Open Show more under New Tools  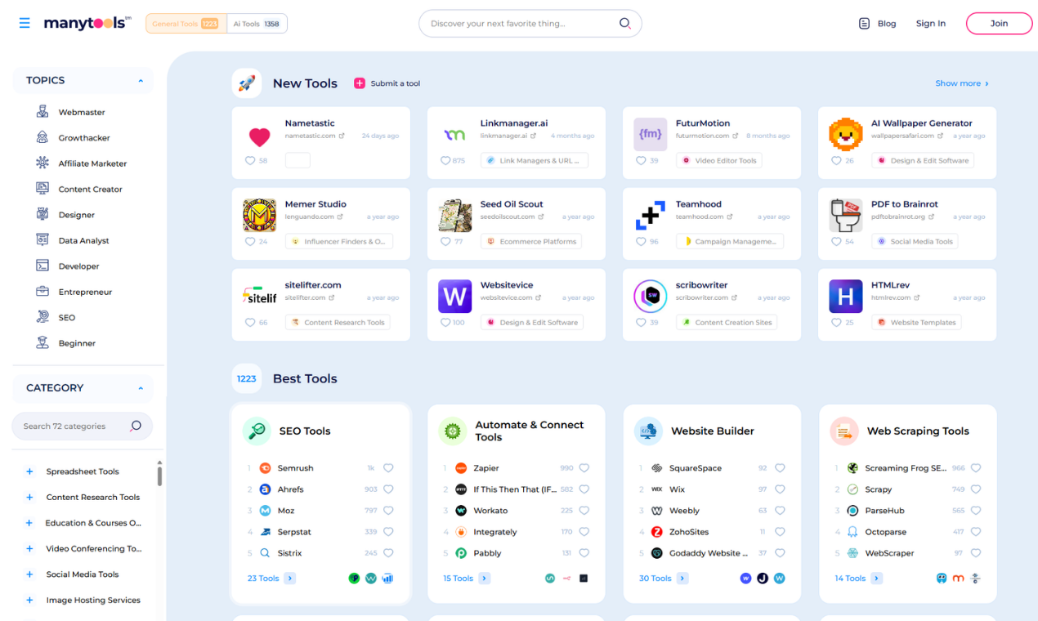coord(962,83)
